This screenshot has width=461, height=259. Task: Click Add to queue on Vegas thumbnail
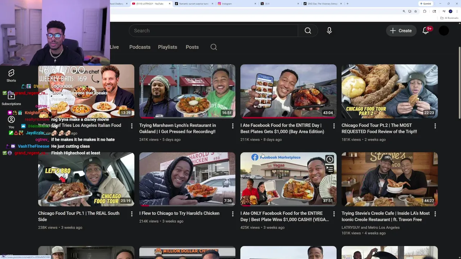(330, 169)
